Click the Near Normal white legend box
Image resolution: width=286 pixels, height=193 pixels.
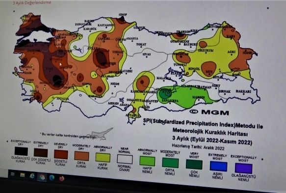[125, 159]
